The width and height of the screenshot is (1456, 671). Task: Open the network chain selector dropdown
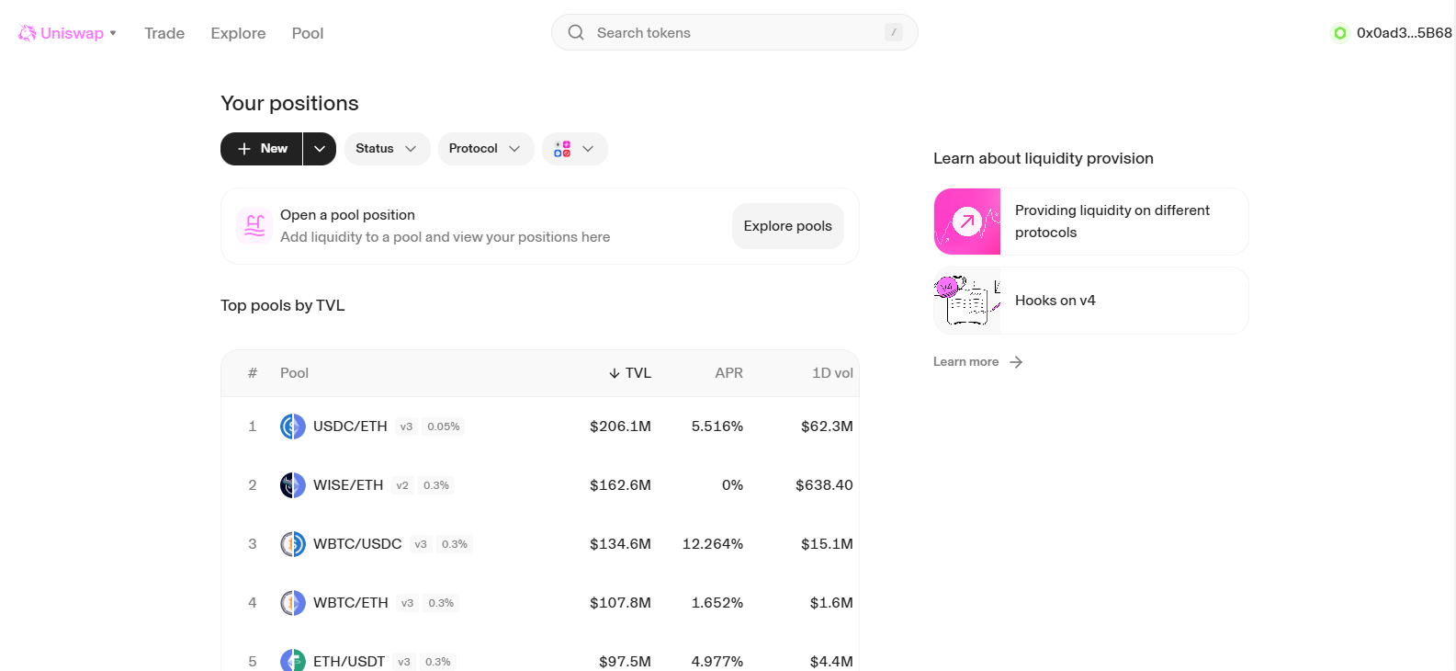[x=575, y=149]
